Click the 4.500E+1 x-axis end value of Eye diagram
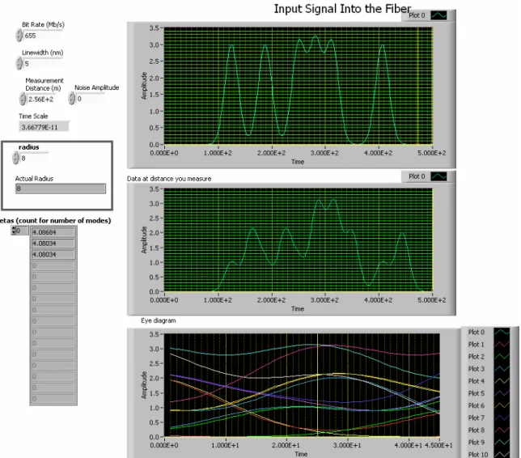The height and width of the screenshot is (458, 521). click(438, 445)
